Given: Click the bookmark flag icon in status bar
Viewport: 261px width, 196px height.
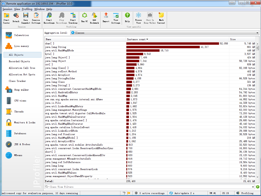Looking at the screenshot, I should [129, 193].
